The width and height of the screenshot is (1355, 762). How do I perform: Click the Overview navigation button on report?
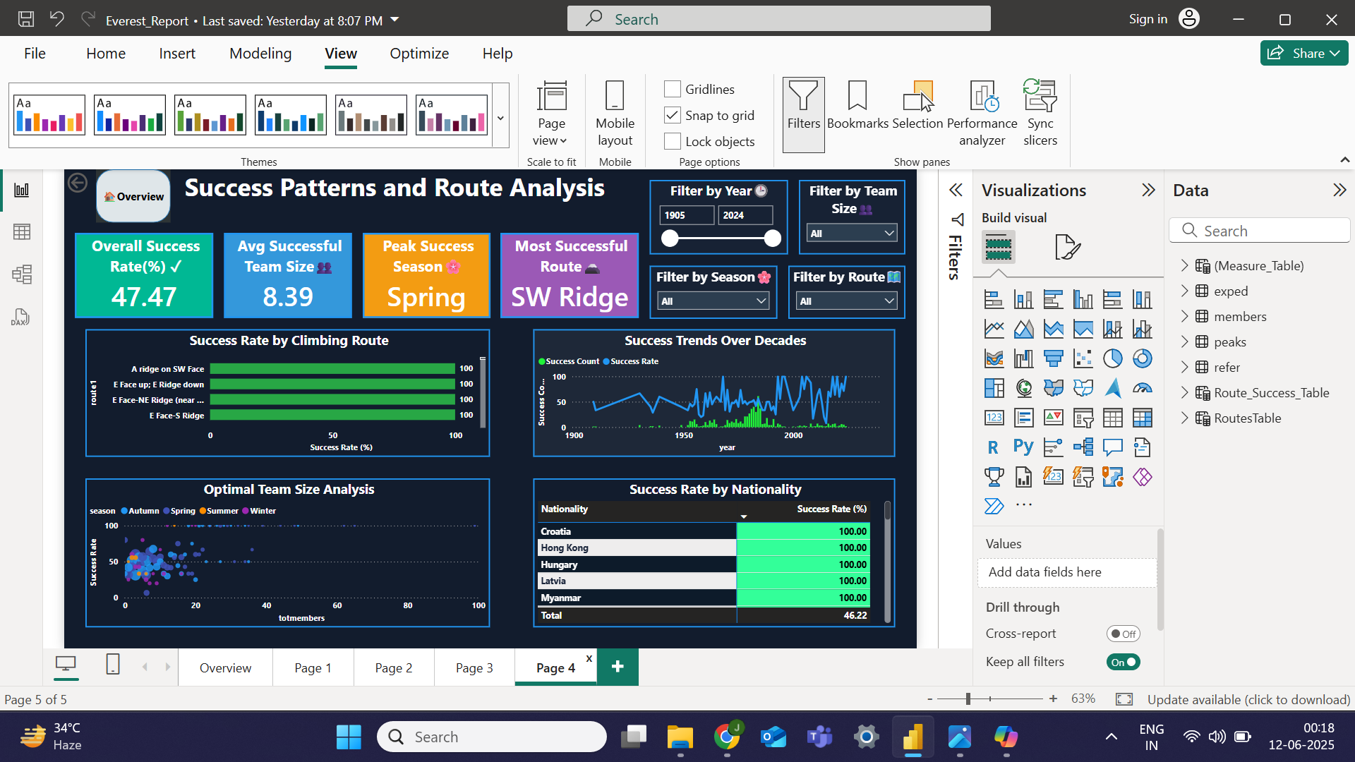pos(133,196)
